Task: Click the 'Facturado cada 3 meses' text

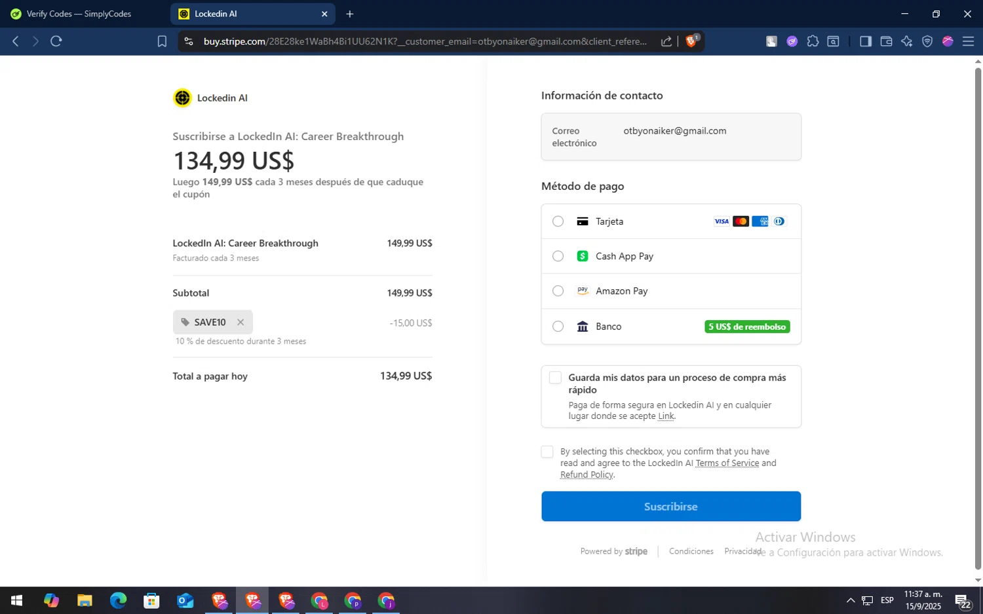Action: [x=216, y=258]
